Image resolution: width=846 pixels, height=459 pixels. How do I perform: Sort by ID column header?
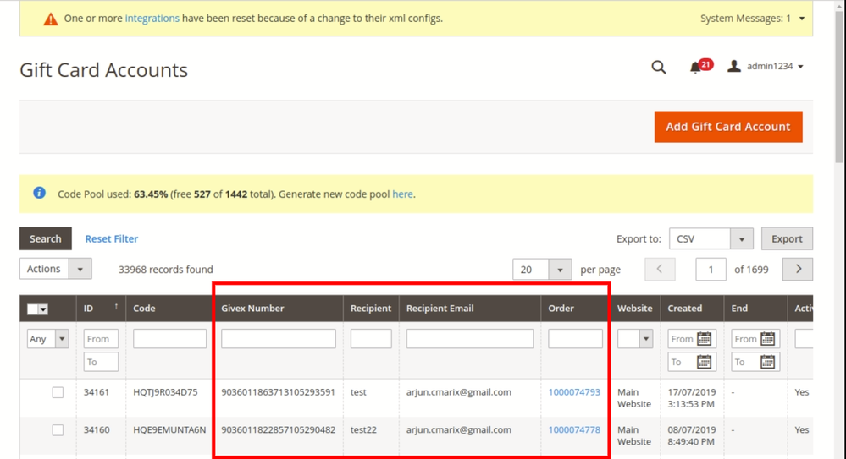pos(89,309)
